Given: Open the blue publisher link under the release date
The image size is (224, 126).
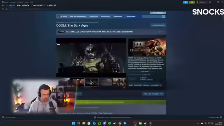Looking at the screenshot, I should point(147,80).
